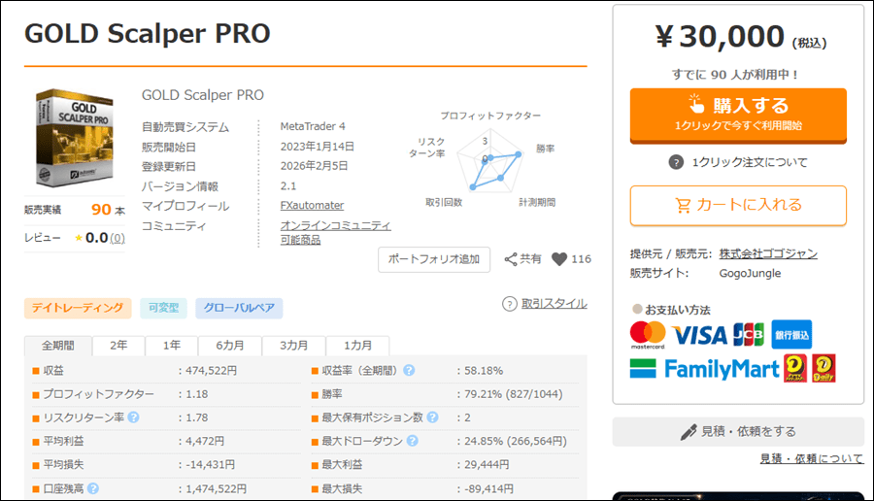The height and width of the screenshot is (501, 874).
Task: Click the GOLD Scalper PRO product box image
Action: [75, 138]
